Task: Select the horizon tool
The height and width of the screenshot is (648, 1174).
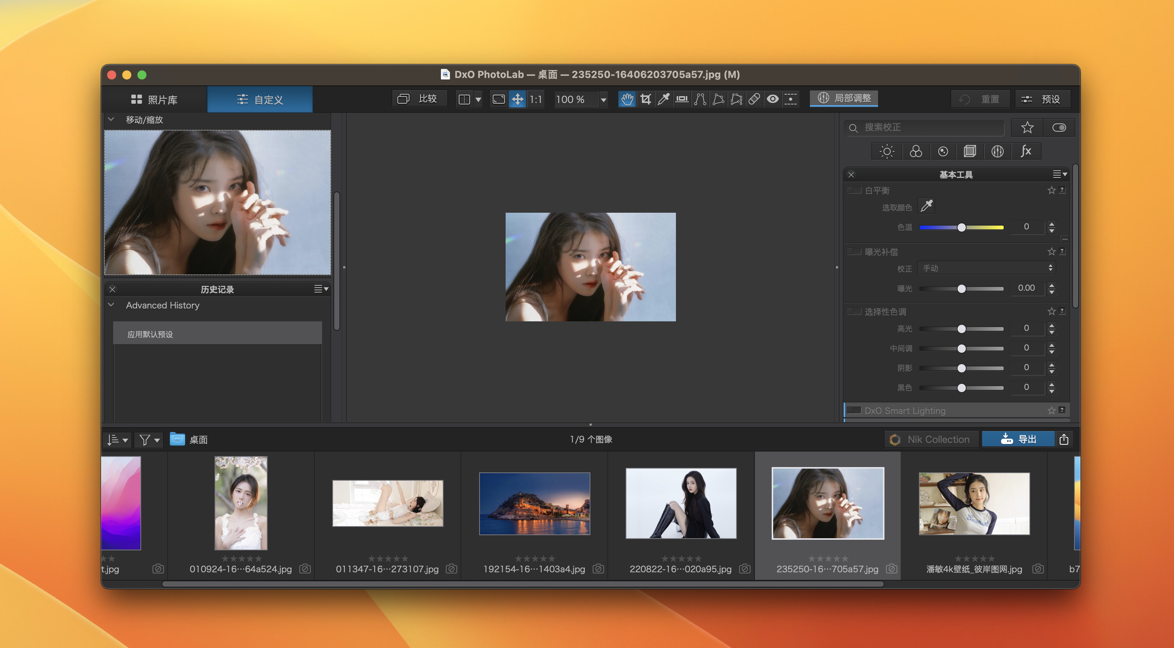Action: (x=682, y=99)
